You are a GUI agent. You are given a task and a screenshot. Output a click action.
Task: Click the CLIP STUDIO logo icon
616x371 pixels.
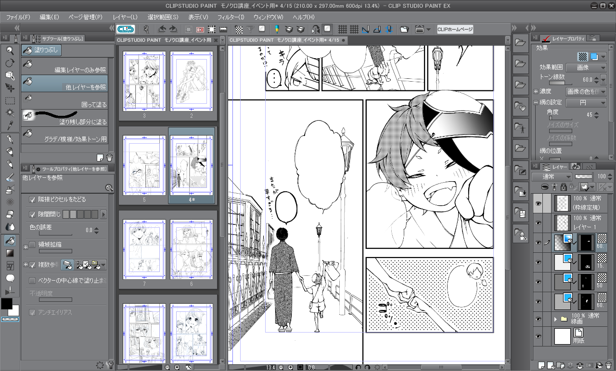[125, 29]
